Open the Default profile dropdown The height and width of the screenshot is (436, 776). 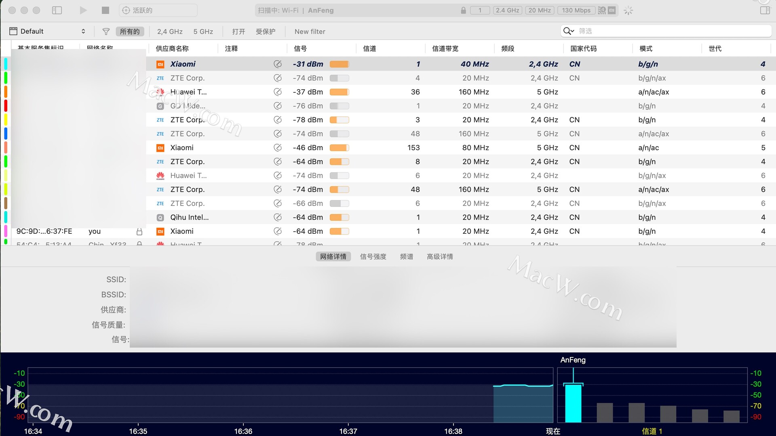(x=48, y=31)
